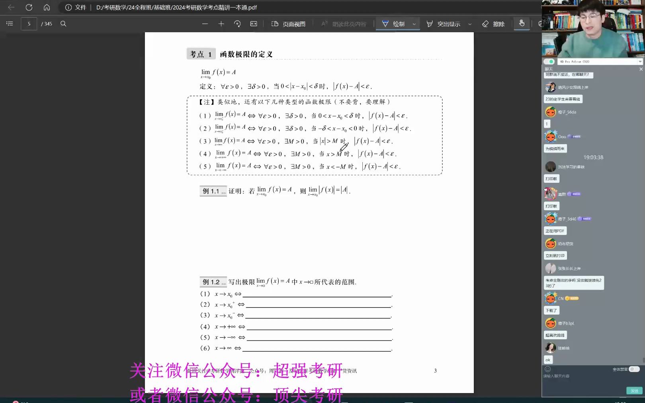645x403 pixels.
Task: Select the 绘制 draw tool
Action: click(x=393, y=24)
